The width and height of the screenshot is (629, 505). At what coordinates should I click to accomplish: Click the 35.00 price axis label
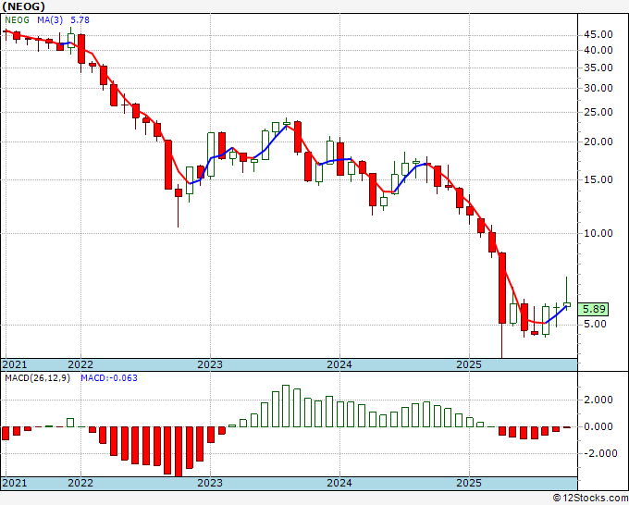point(598,68)
